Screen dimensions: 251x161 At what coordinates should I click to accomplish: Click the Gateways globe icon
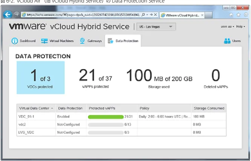(x=82, y=41)
